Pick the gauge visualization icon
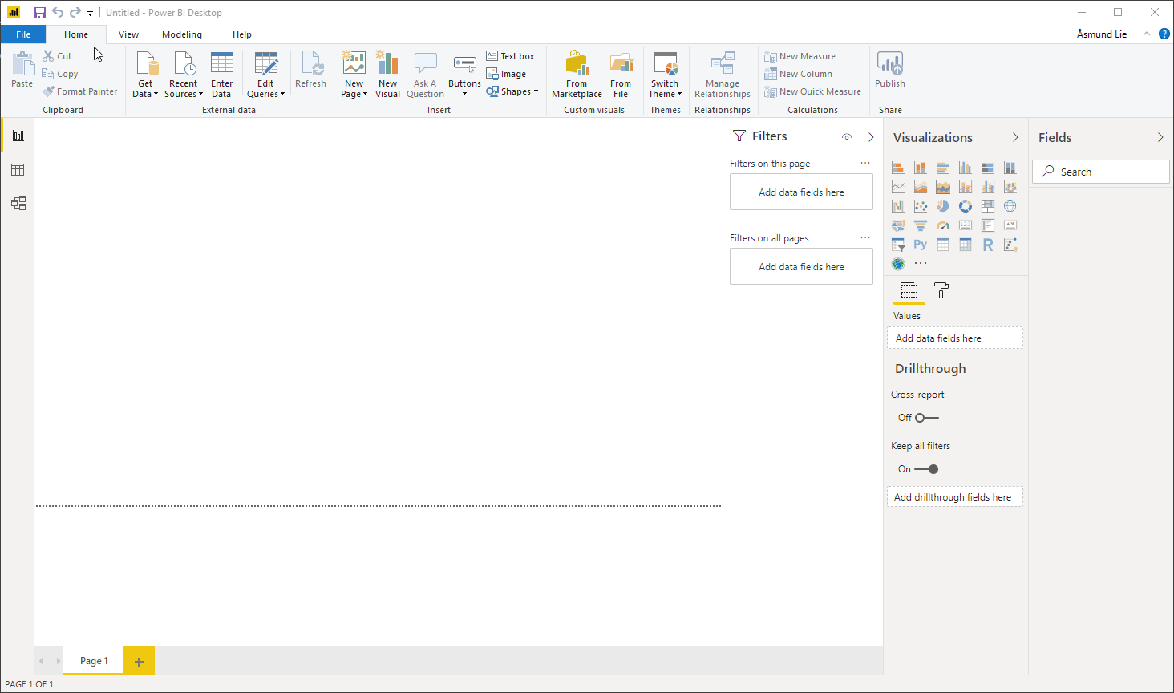This screenshot has width=1174, height=693. click(x=942, y=225)
